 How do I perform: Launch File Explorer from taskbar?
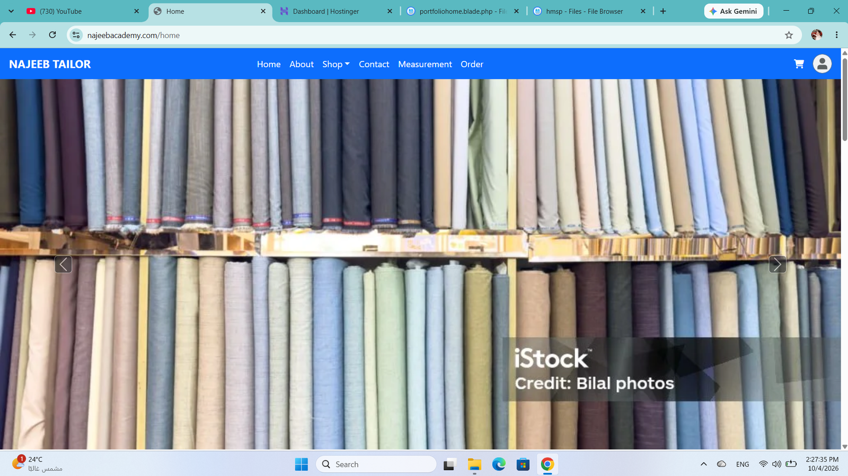point(474,464)
